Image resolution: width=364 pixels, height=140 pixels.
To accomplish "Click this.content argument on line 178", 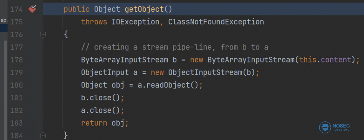I will pos(325,60).
